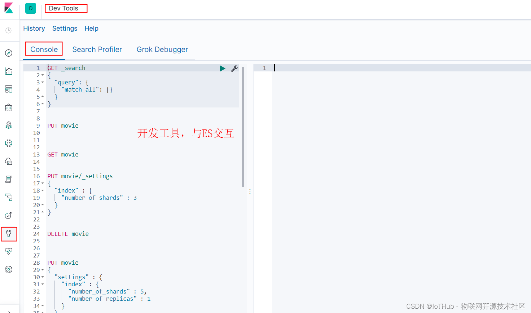This screenshot has height=313, width=531.
Task: Open Dev Tools wrench icon in sidebar
Action: [x=9, y=234]
